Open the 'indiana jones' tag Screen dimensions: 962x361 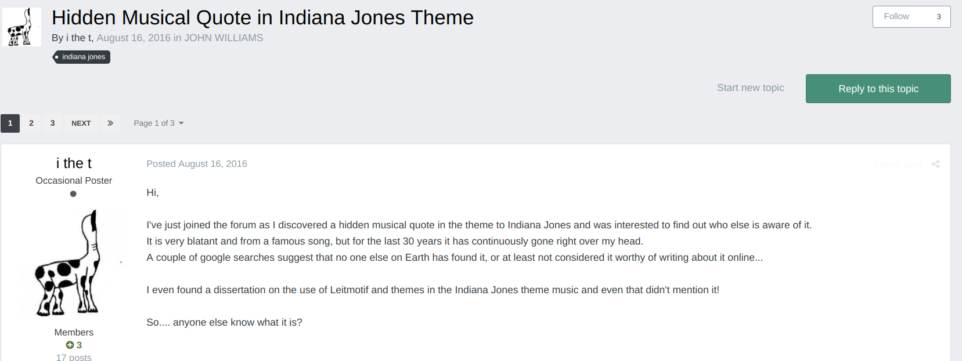(x=83, y=57)
